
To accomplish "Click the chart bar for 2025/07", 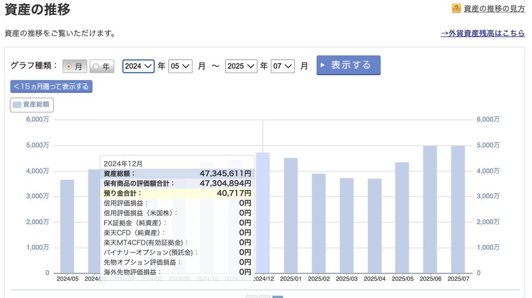I will (458, 209).
